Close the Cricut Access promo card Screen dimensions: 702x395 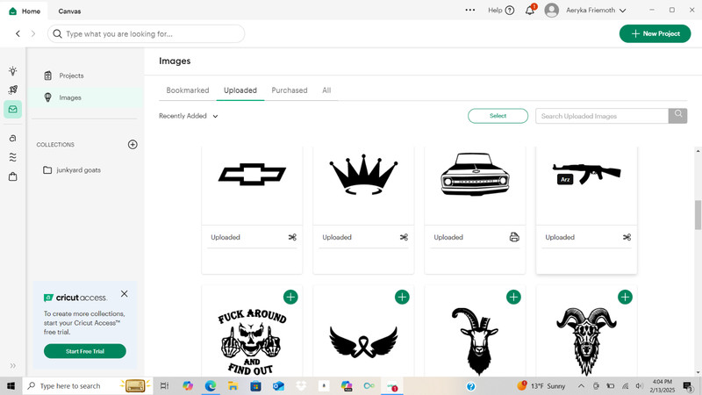point(124,294)
